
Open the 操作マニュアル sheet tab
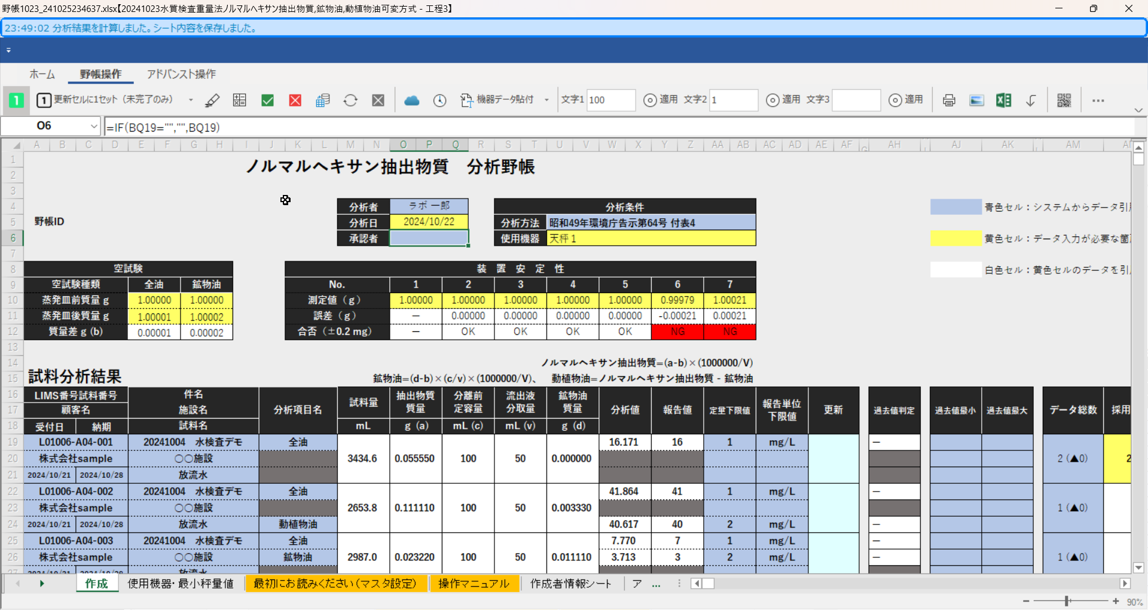(474, 583)
